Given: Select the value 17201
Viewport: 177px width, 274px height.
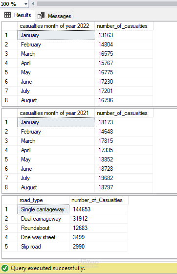Looking at the screenshot, I should [x=124, y=91].
